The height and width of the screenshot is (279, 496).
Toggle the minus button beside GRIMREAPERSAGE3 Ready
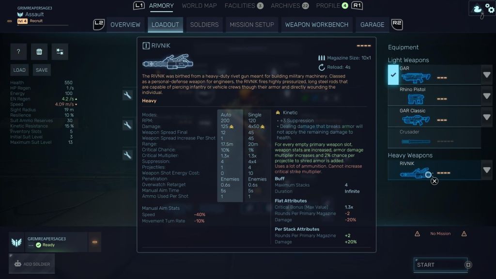pyautogui.click(x=94, y=242)
